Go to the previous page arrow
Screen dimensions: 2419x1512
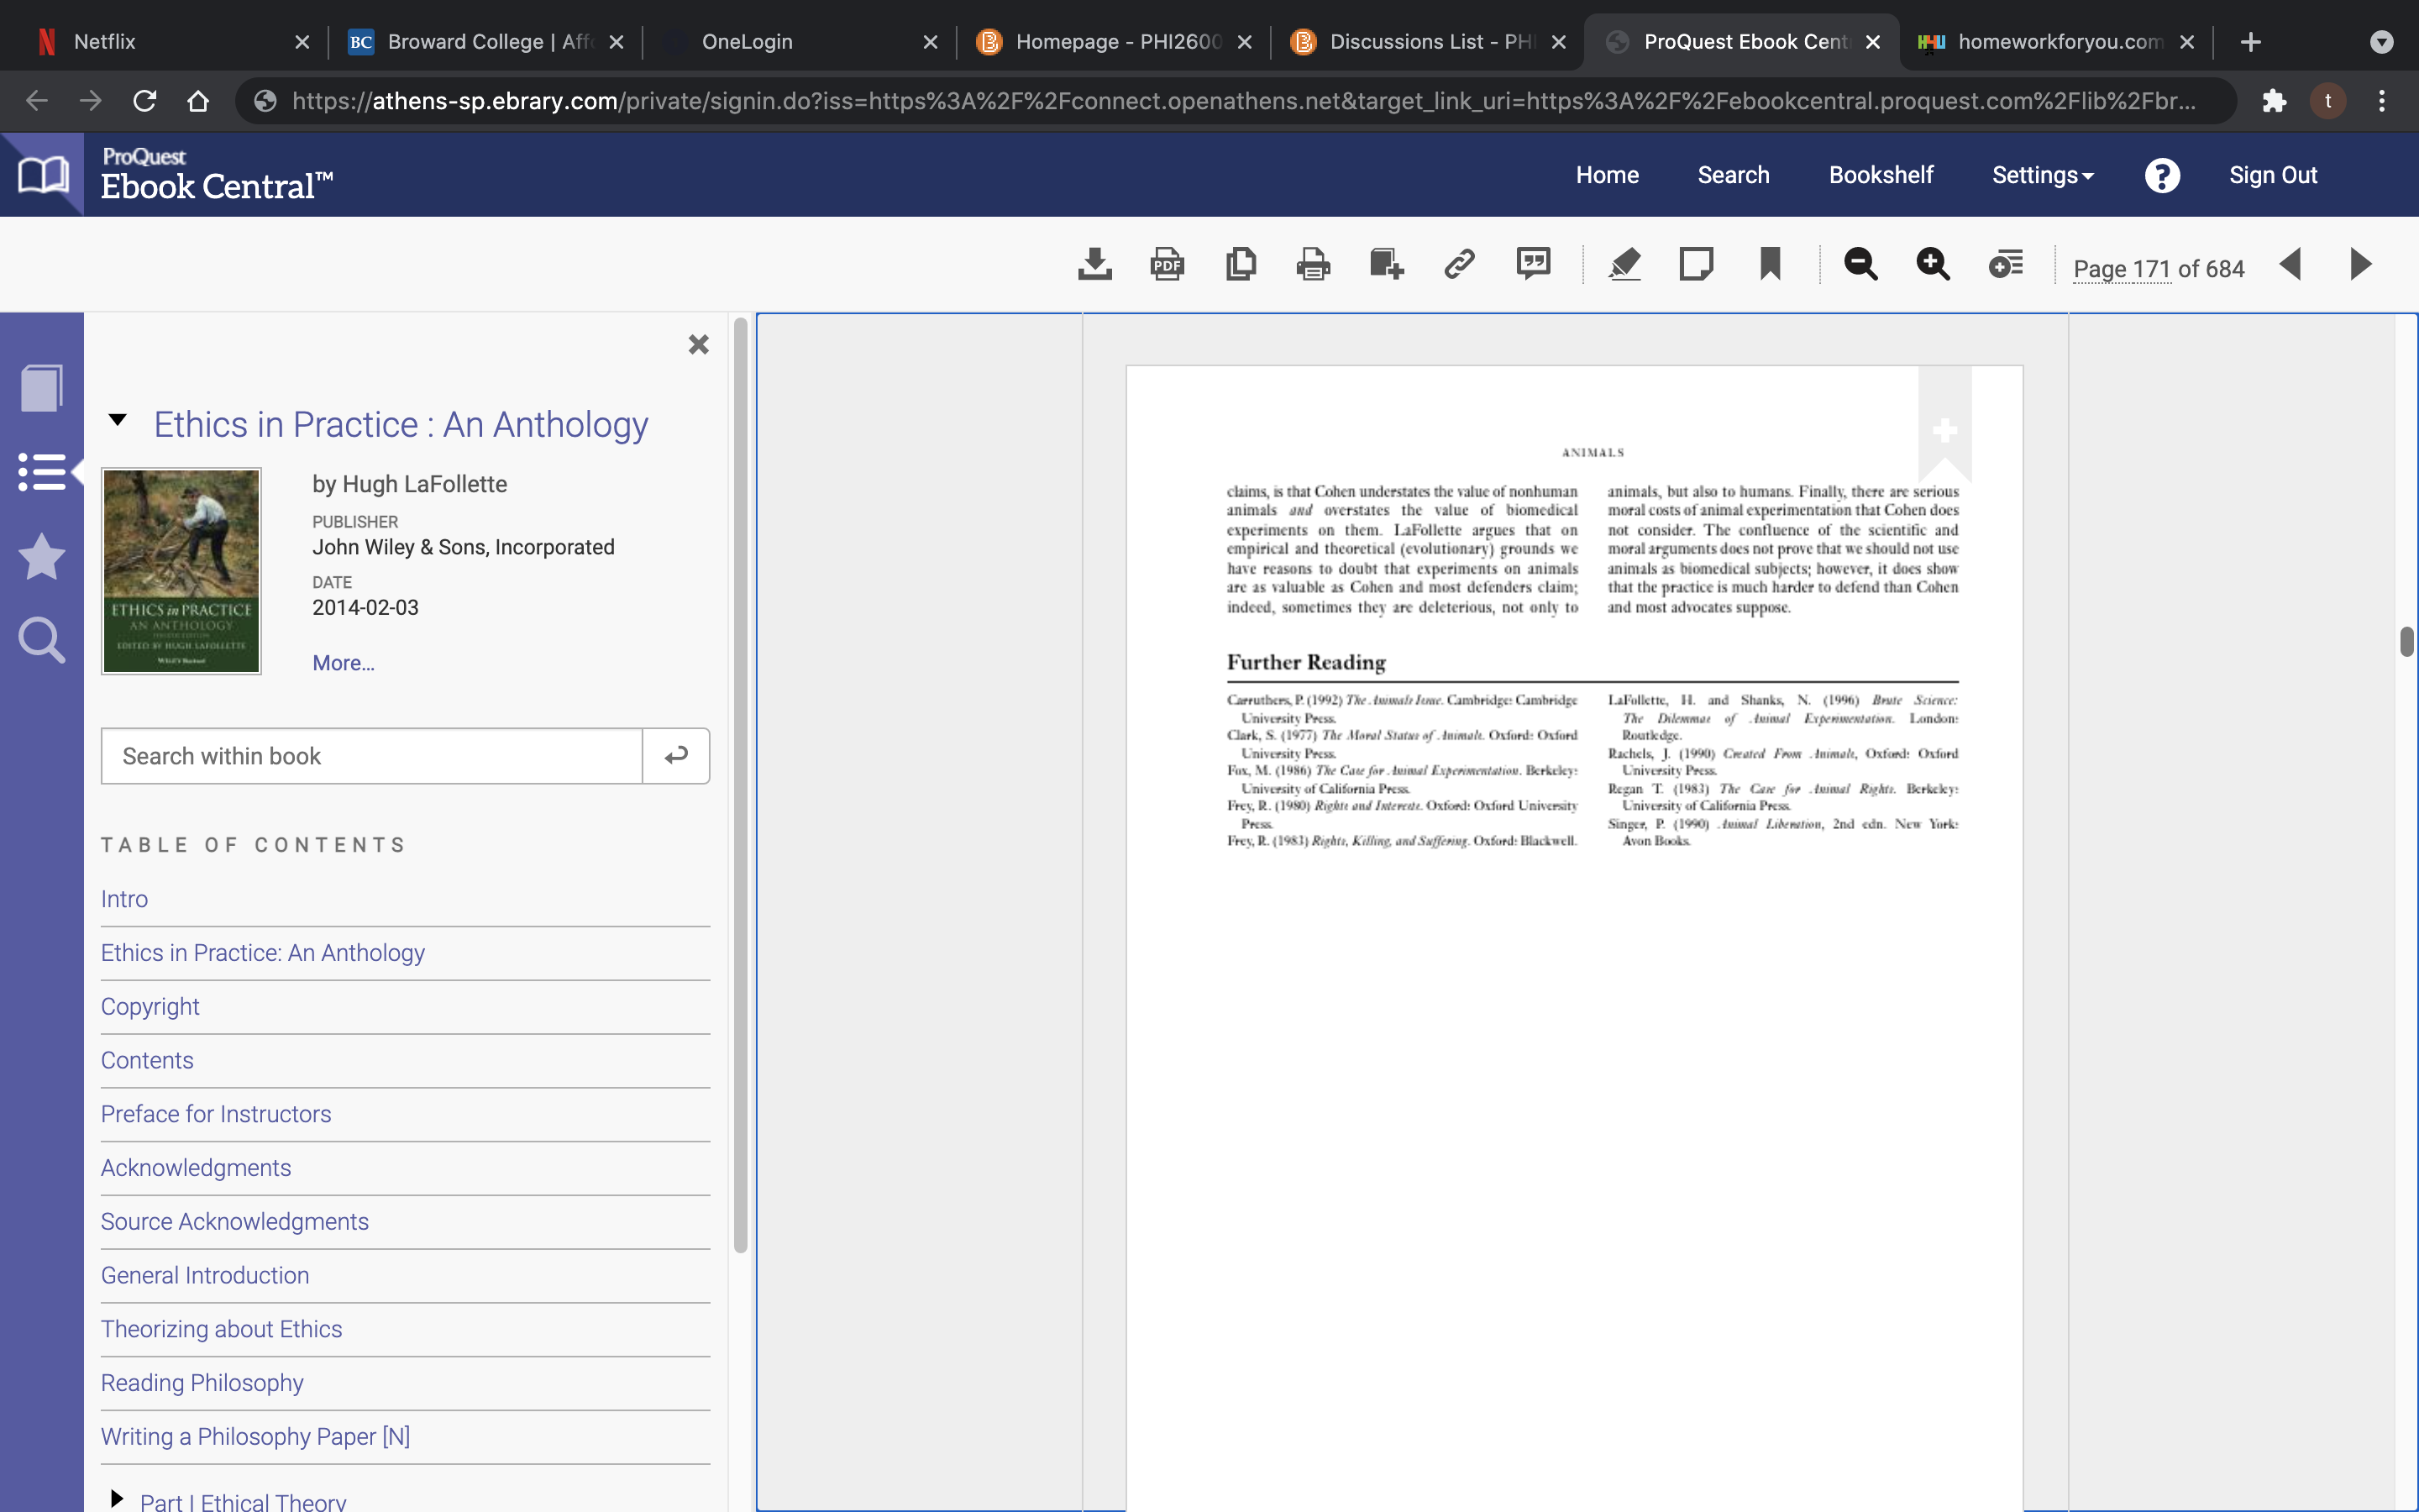2290,265
